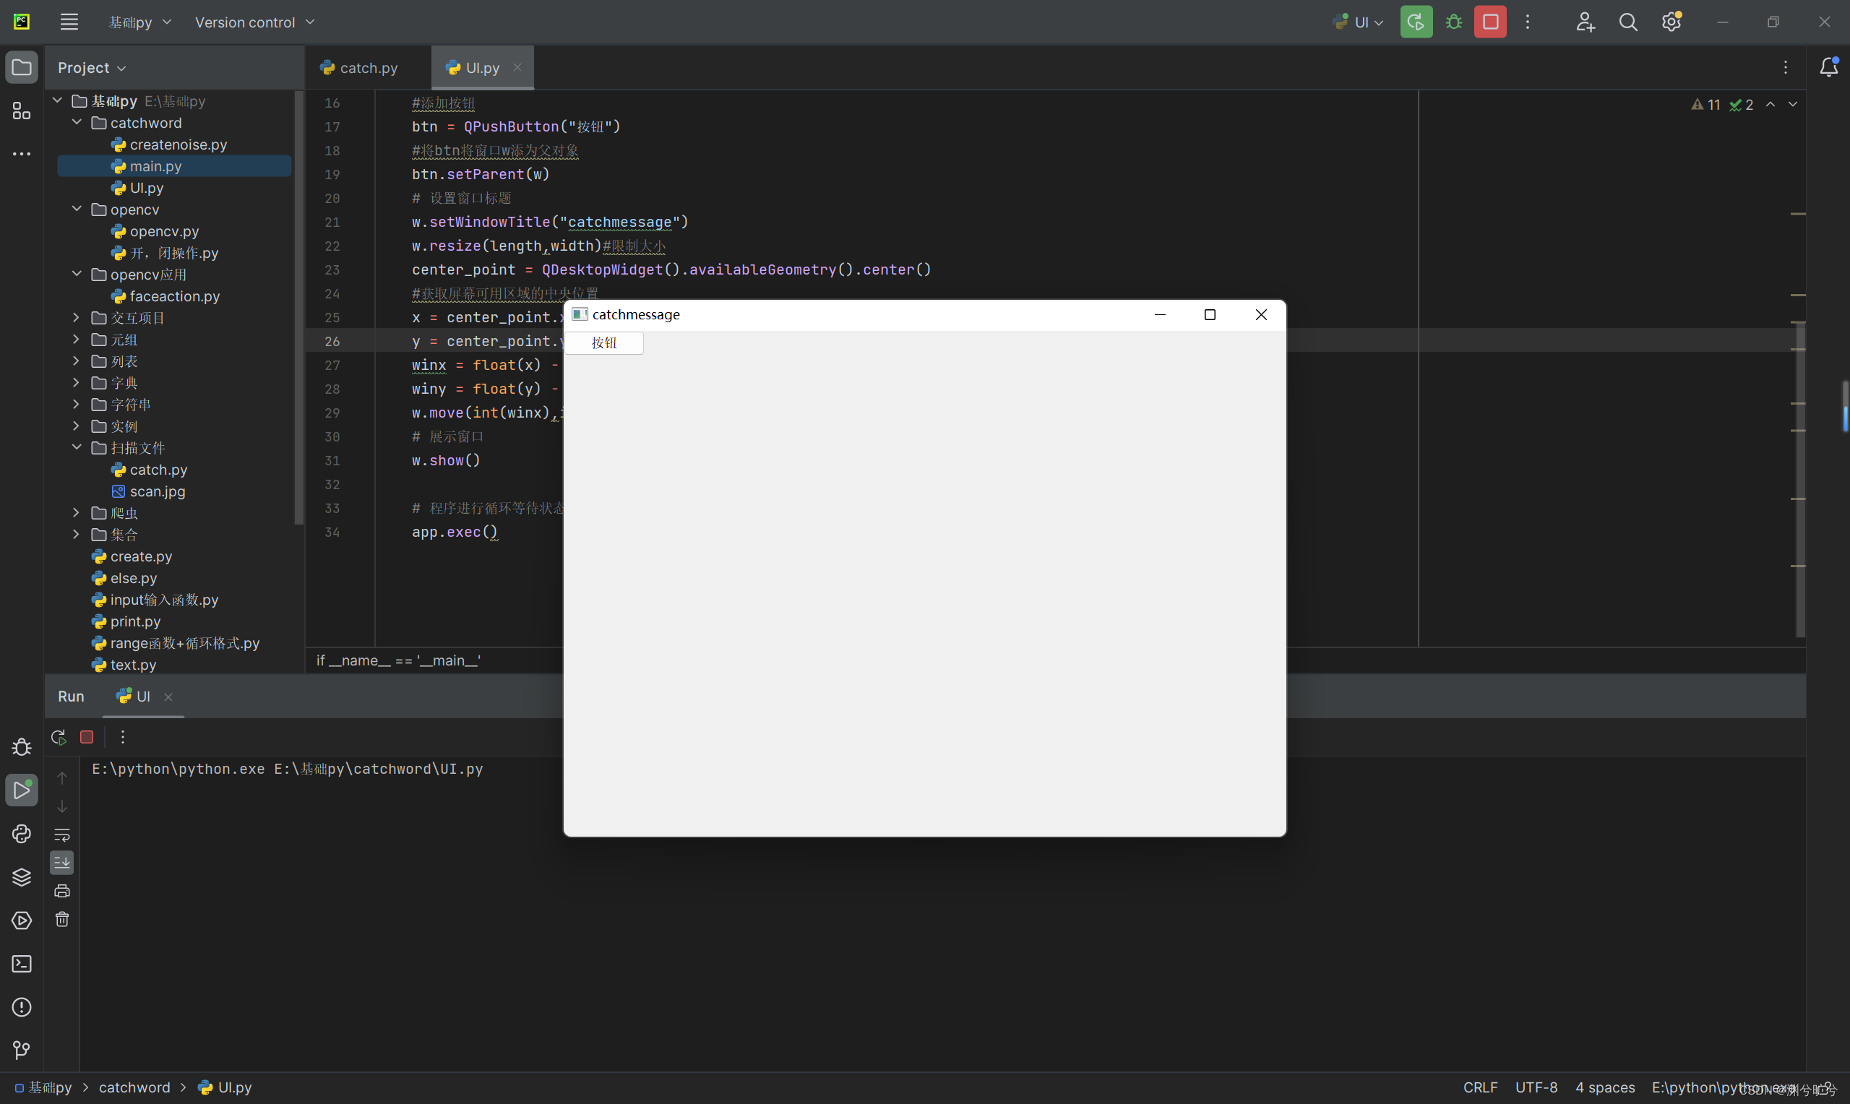Toggle soft-wrap in Run console
Screen dimensions: 1850x1104
(x=62, y=835)
